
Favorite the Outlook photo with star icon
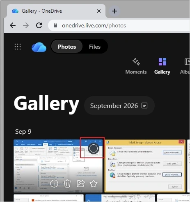click(x=94, y=184)
